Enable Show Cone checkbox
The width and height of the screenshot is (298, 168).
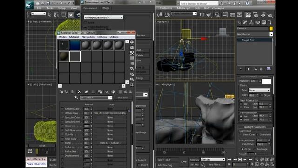241,134
